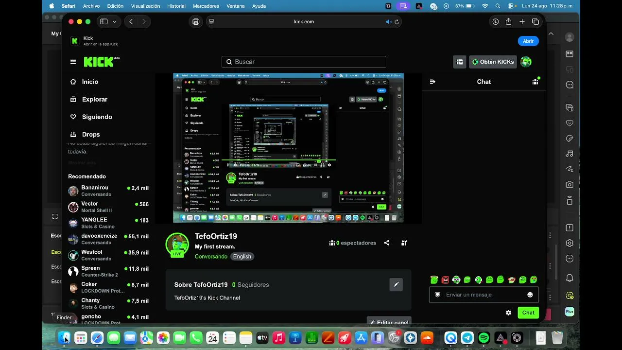Click the red angry emote in chat
The image size is (622, 350).
click(445, 280)
